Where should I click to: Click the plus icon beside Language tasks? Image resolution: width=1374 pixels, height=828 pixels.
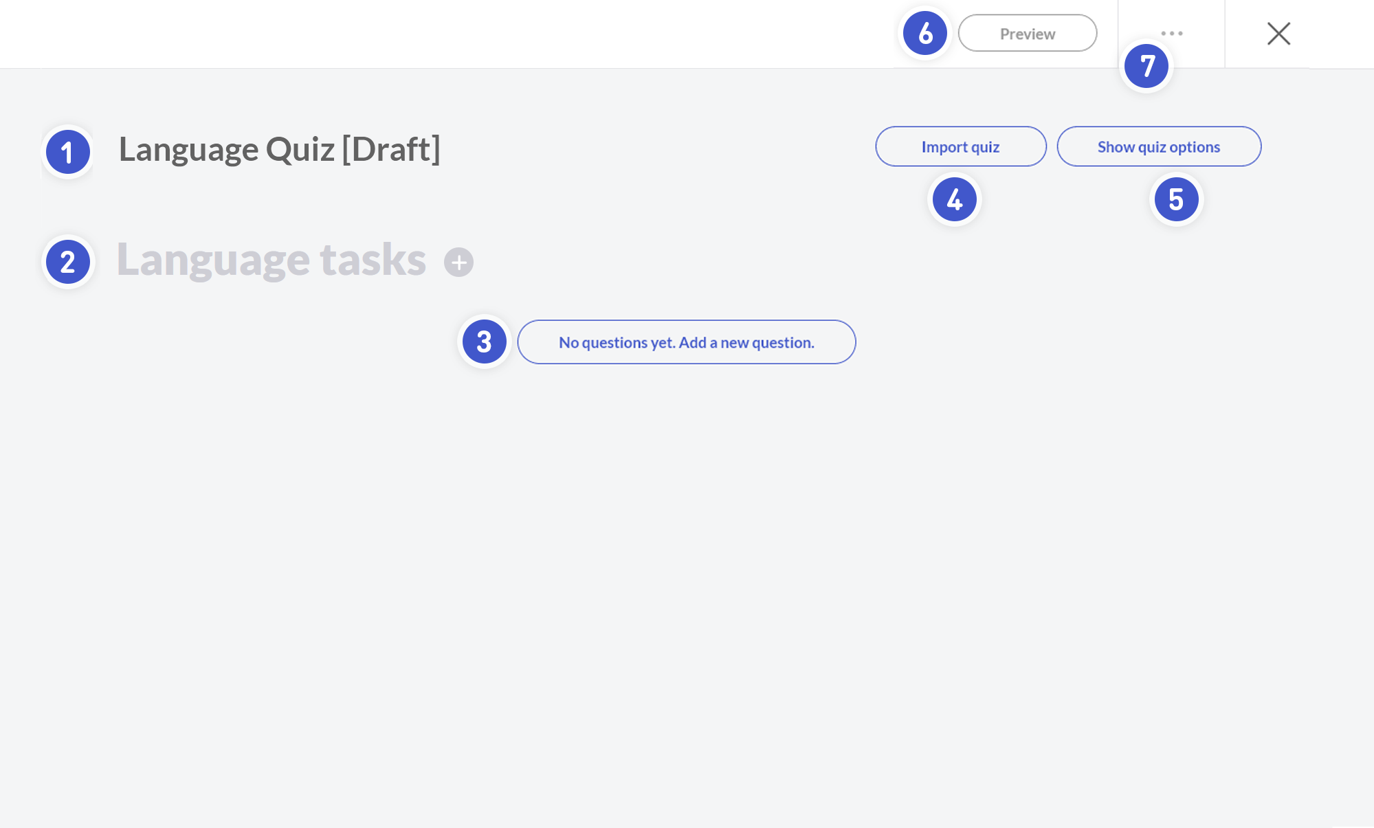[458, 262]
